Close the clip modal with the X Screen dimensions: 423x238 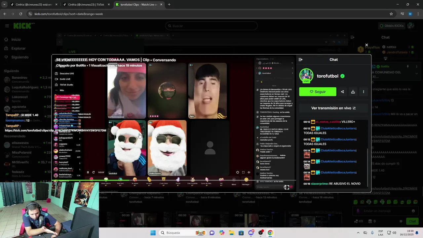click(366, 45)
